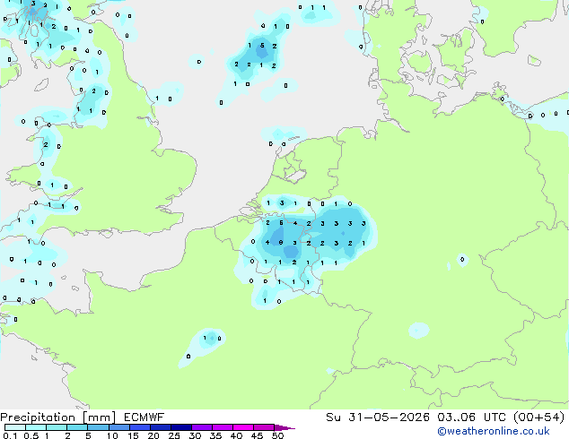Viewport: 569px width, 439px height.
Task: Click the 5–10 mm legend color box
Action: (x=98, y=427)
